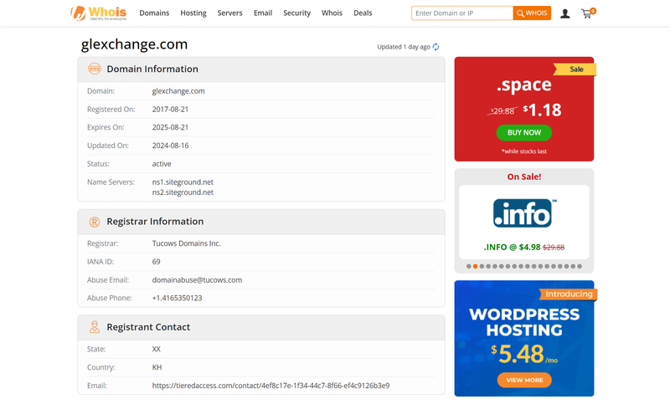
Task: Open the Deals menu
Action: pyautogui.click(x=363, y=13)
